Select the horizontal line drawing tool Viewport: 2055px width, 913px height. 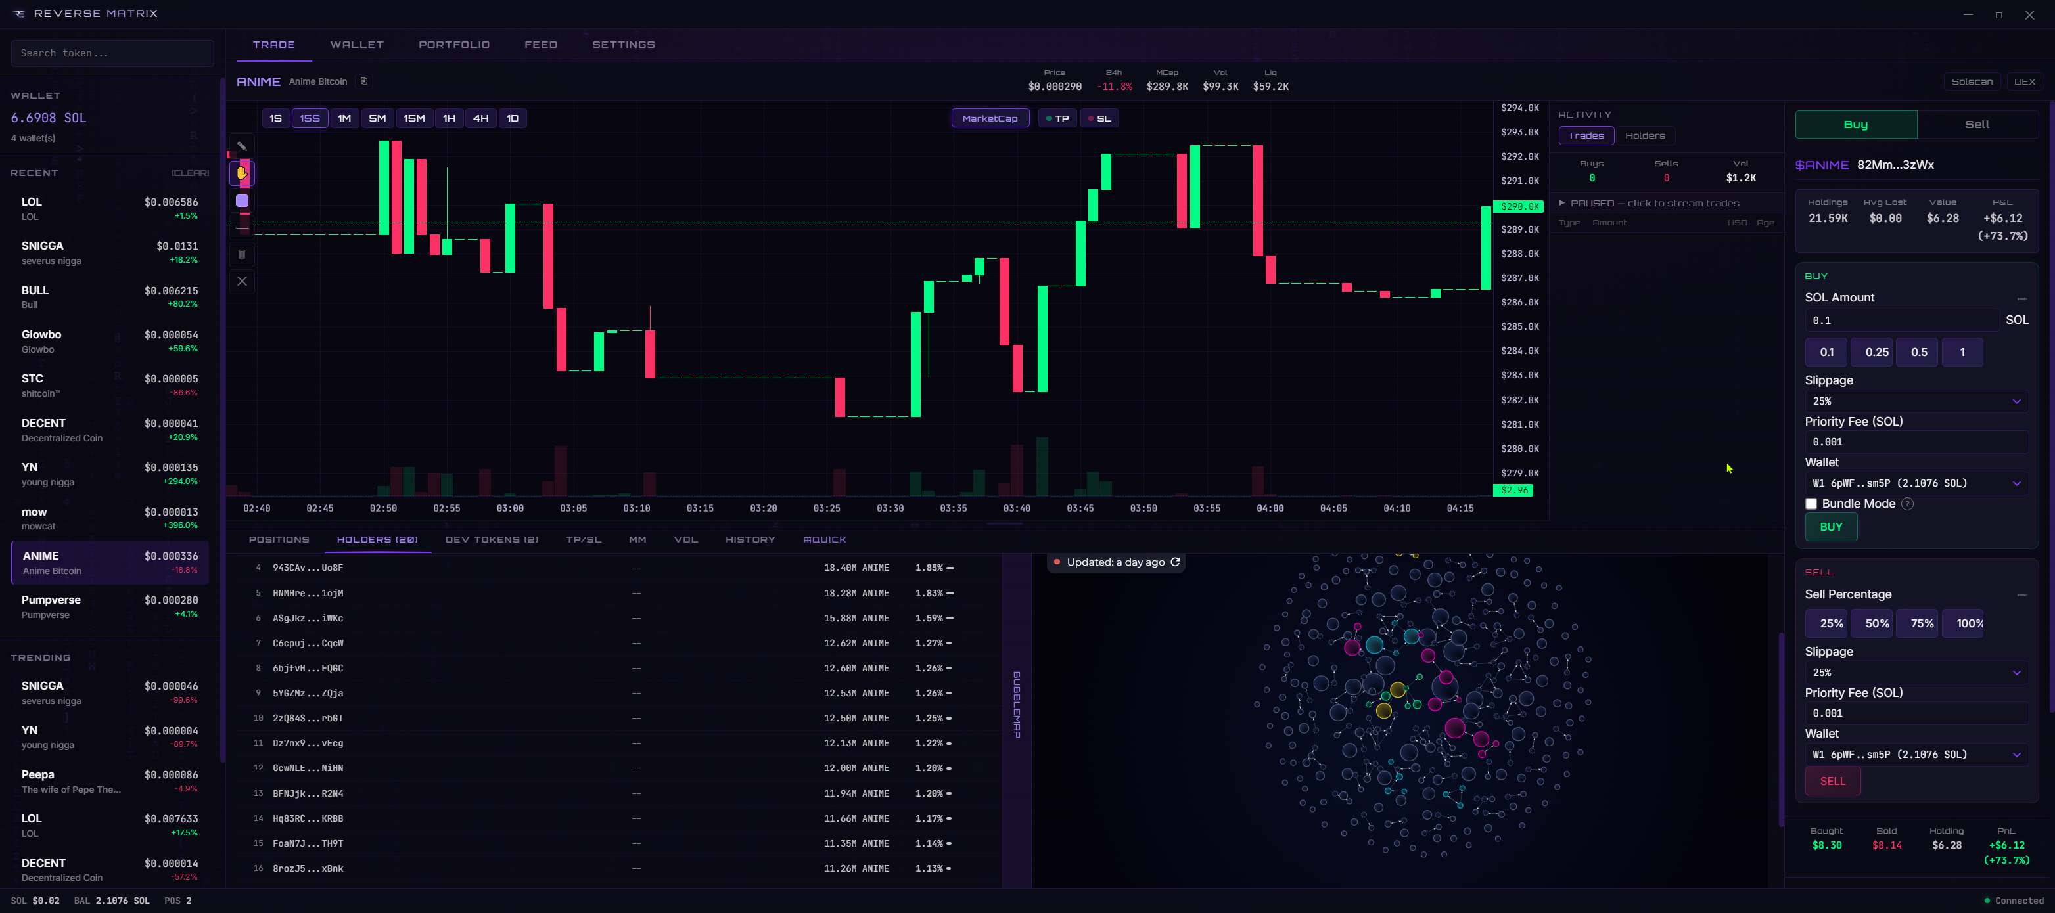pyautogui.click(x=242, y=227)
